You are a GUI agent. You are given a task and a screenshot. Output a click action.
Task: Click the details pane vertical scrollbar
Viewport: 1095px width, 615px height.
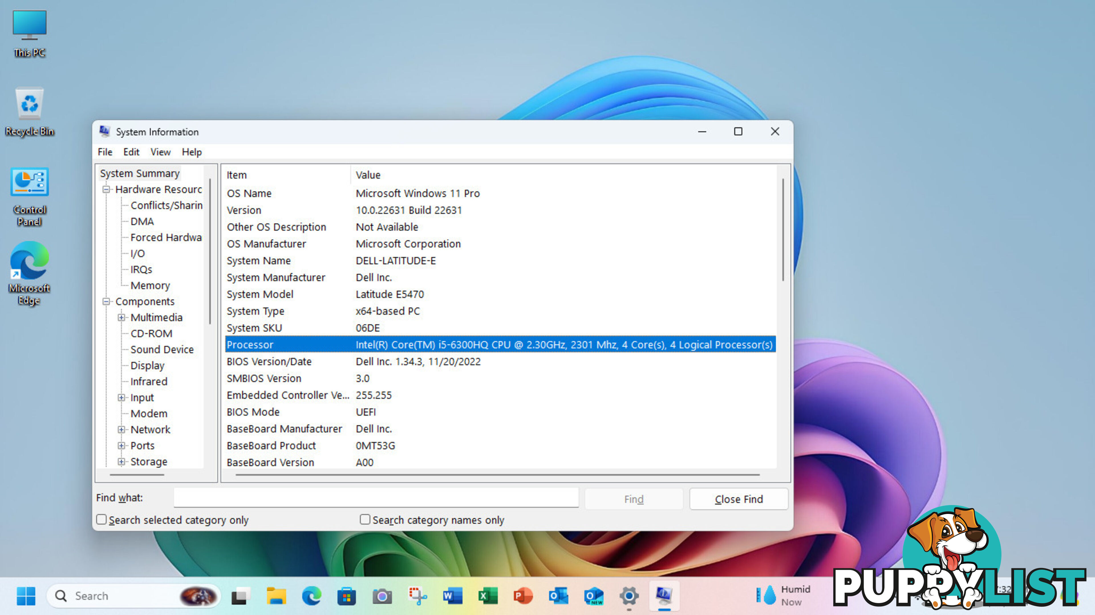coord(783,230)
